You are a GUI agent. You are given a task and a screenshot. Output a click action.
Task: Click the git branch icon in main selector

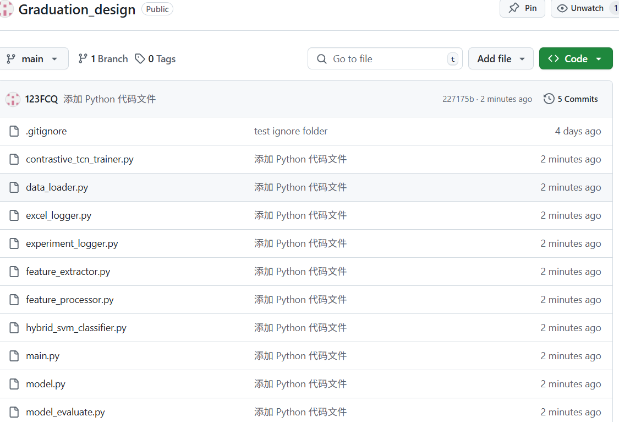click(x=11, y=59)
